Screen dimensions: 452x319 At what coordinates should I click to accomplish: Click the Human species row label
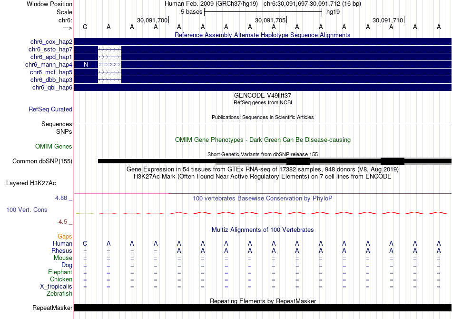(x=62, y=243)
